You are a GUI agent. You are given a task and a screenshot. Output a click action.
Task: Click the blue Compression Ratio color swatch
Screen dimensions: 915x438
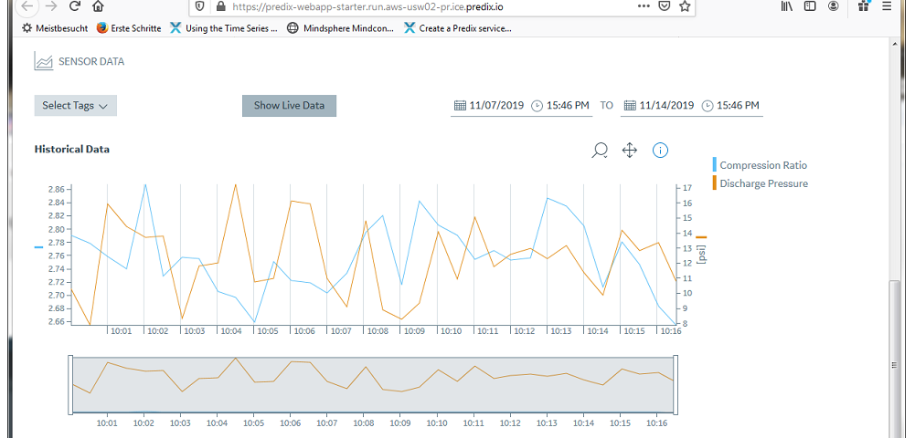pyautogui.click(x=714, y=164)
